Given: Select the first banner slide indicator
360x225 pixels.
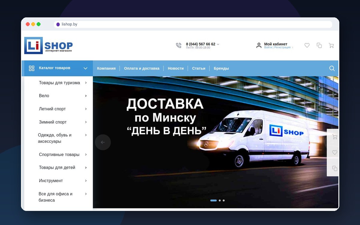Looking at the screenshot, I should pyautogui.click(x=214, y=200).
